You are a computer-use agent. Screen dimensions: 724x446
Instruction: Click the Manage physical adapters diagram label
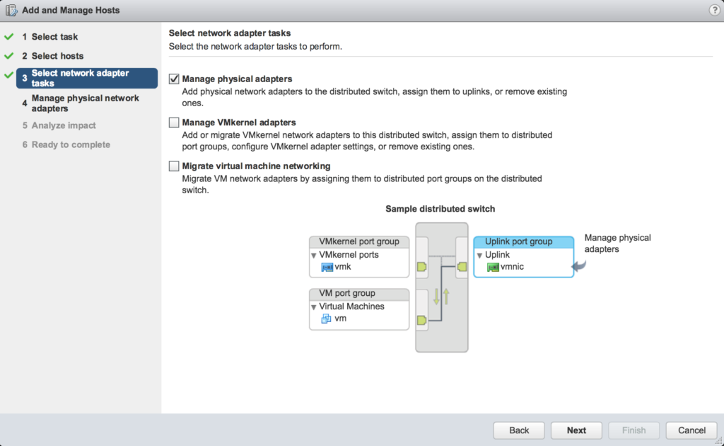(617, 243)
